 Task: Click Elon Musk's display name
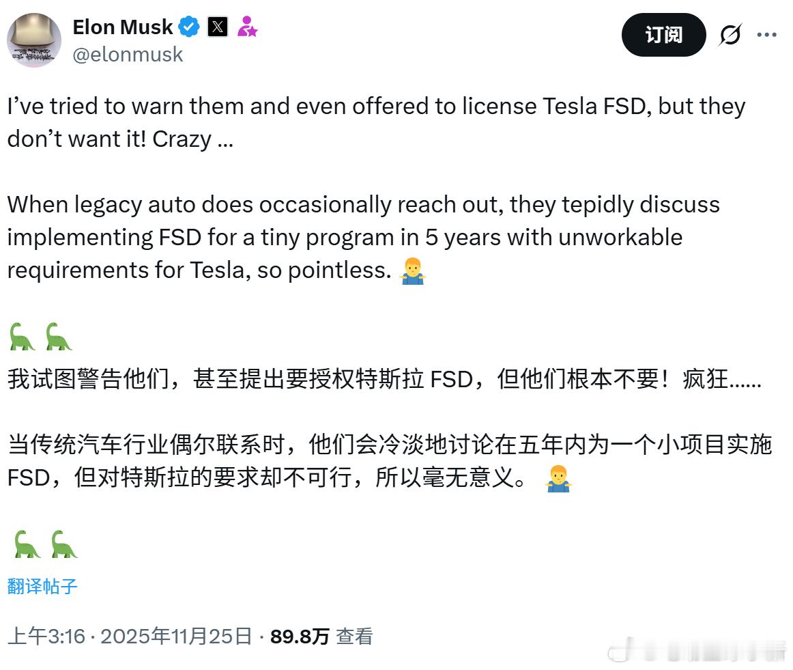tap(123, 27)
